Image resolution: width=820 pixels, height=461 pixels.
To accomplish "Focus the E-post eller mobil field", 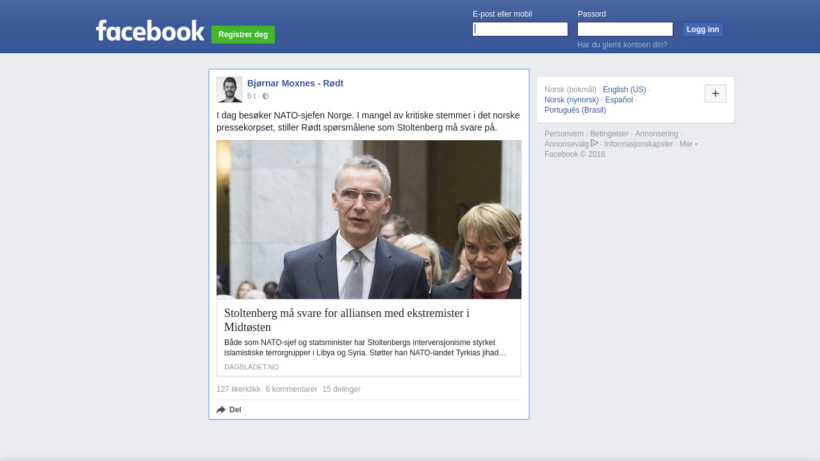I will click(520, 29).
